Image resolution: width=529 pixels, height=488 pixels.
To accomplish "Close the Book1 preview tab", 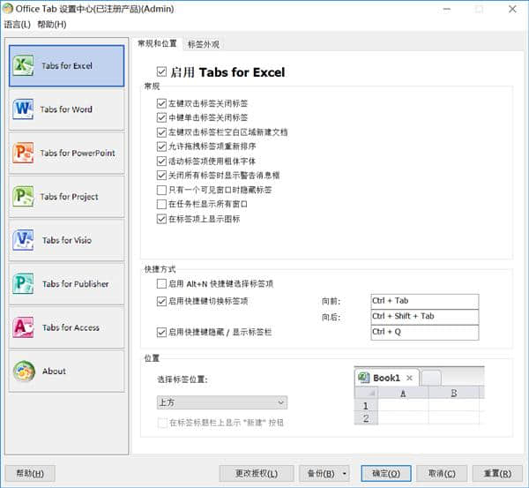I will click(x=410, y=378).
